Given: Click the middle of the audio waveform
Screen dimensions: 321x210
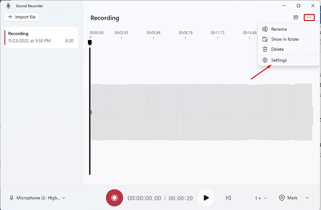Looking at the screenshot, I should pyautogui.click(x=201, y=112).
